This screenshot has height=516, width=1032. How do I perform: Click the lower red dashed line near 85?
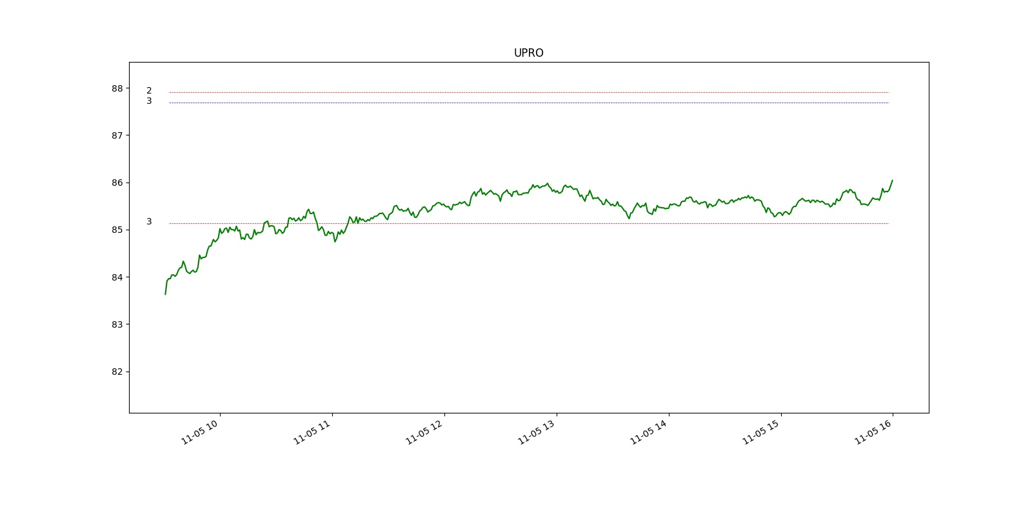[x=529, y=223]
